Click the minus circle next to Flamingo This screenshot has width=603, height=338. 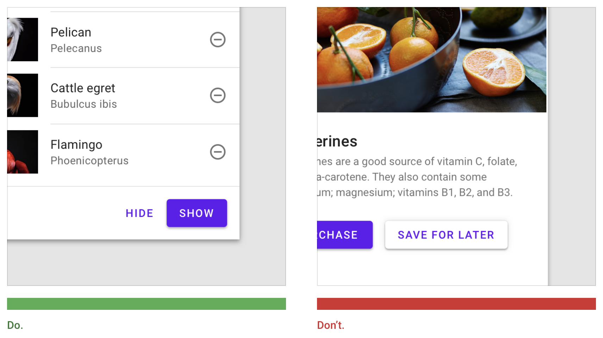[218, 152]
